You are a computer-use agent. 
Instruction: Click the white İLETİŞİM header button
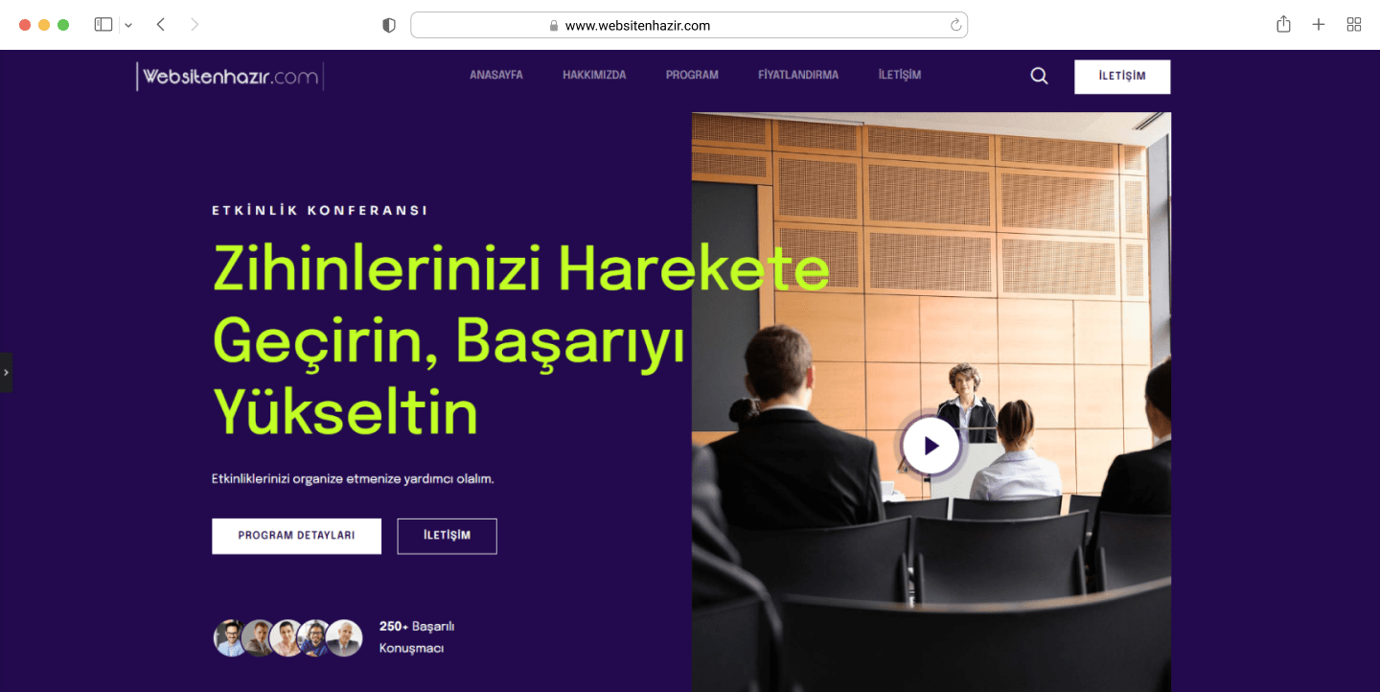coord(1122,77)
